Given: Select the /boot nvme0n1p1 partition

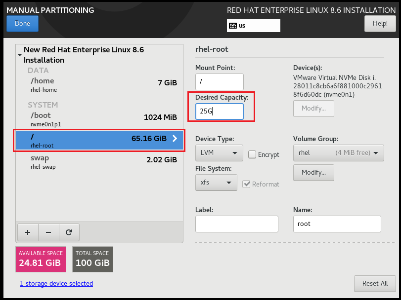Looking at the screenshot, I should point(99,119).
